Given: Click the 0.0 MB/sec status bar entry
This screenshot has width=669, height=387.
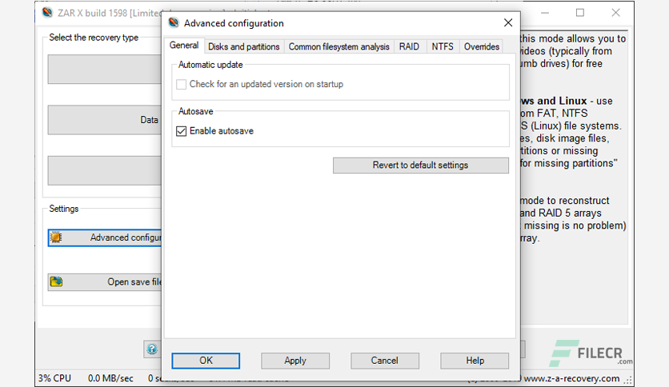Looking at the screenshot, I should pyautogui.click(x=110, y=378).
